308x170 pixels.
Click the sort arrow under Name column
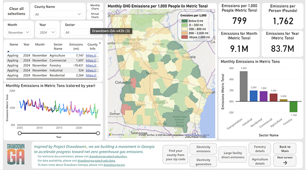click(x=8, y=51)
